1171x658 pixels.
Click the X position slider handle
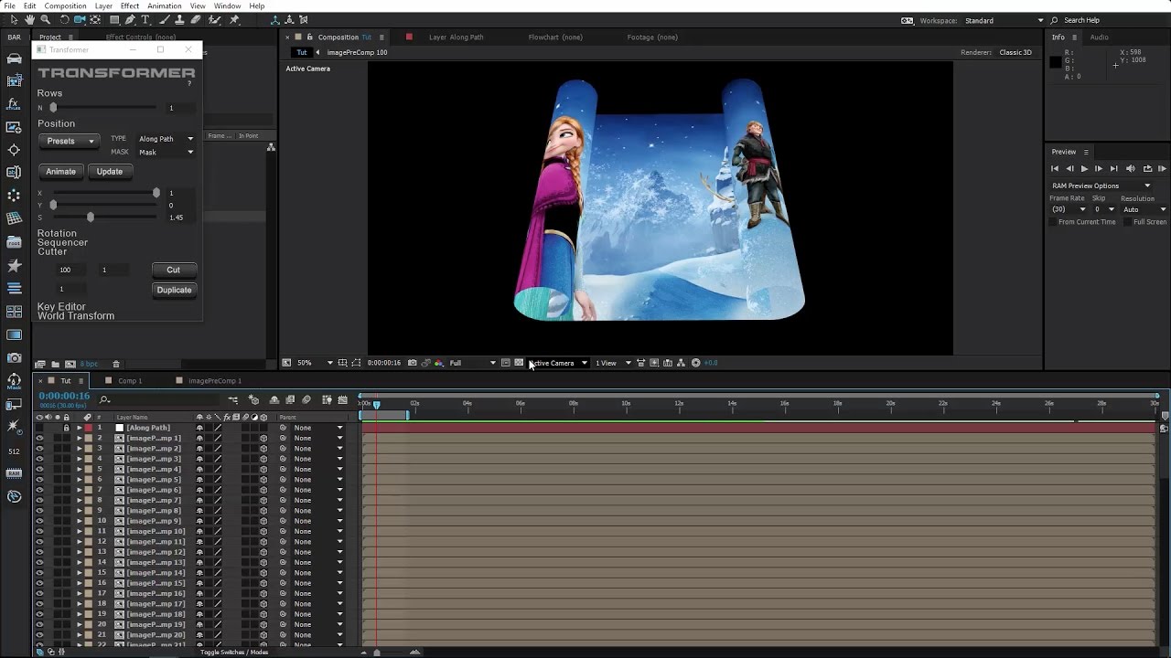tap(156, 193)
